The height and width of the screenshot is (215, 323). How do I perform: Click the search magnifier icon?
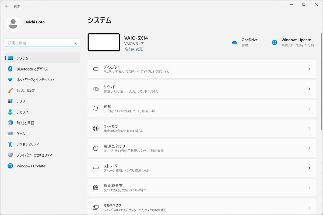pos(75,43)
